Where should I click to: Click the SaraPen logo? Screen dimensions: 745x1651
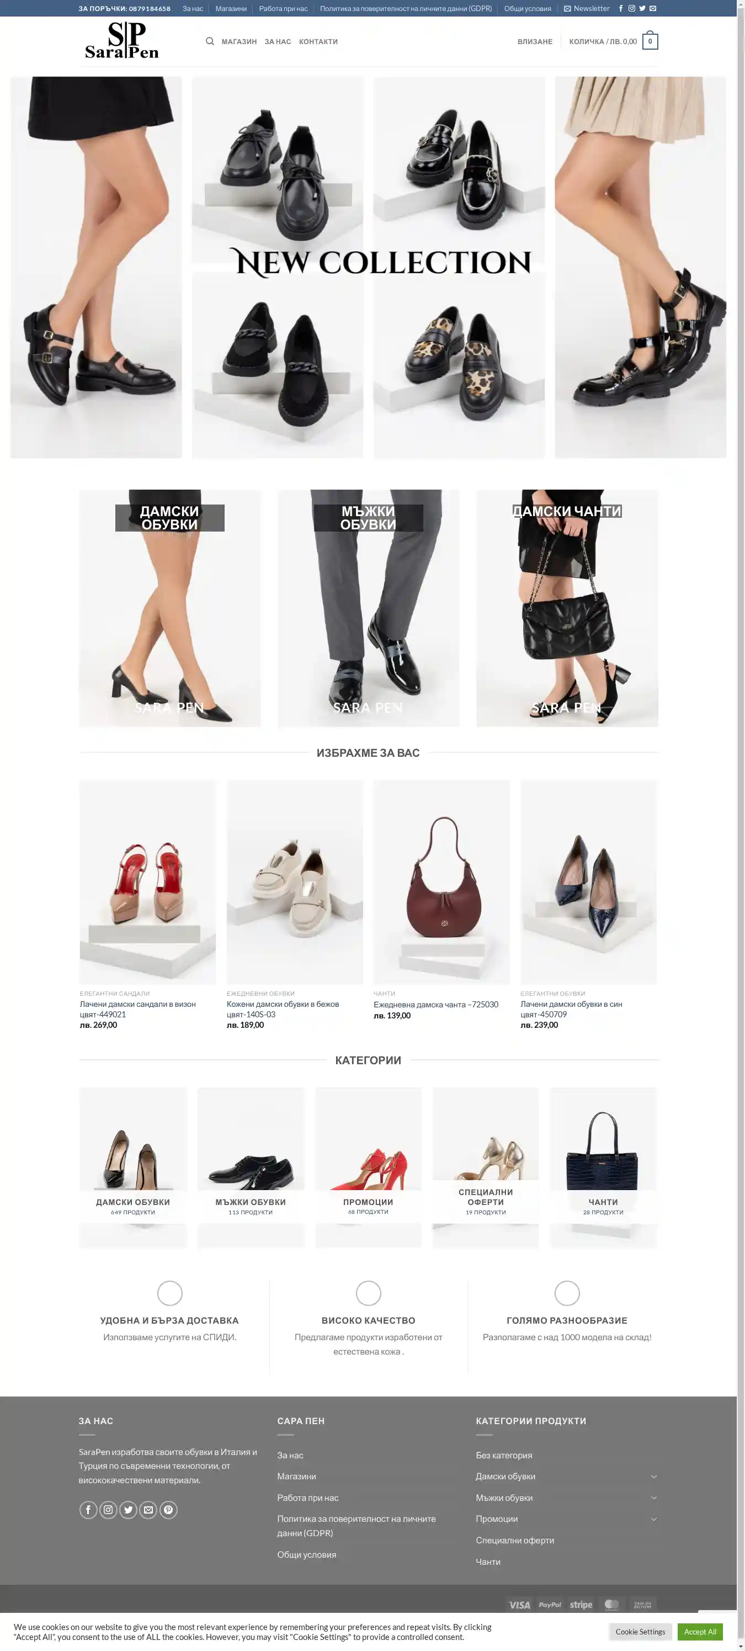coord(122,40)
